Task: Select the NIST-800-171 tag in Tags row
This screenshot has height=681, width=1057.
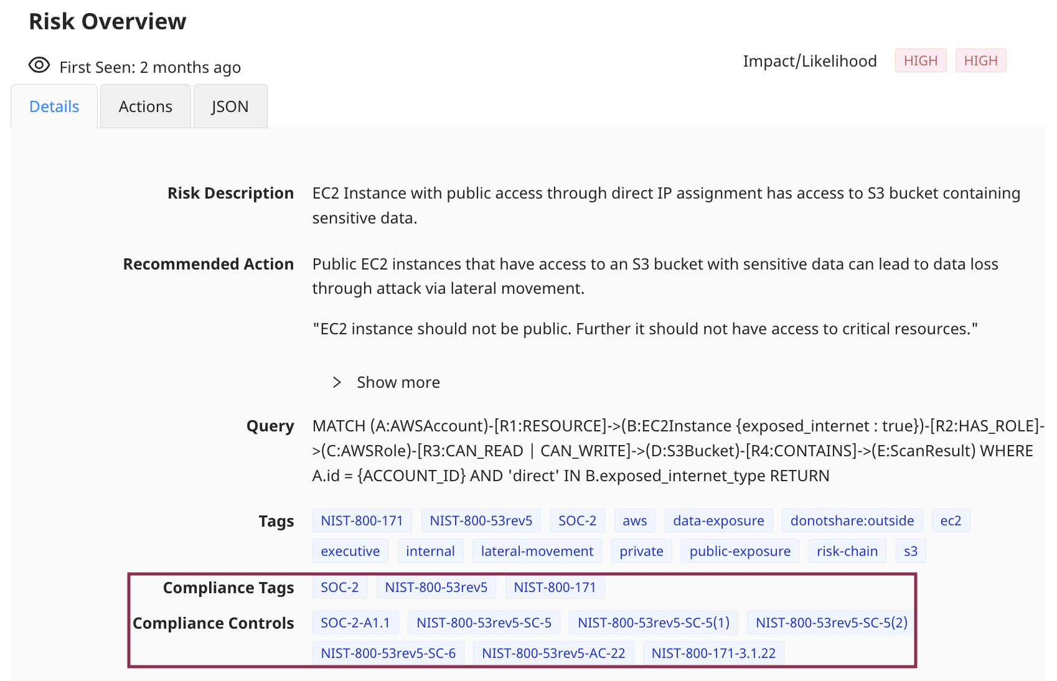Action: point(362,520)
